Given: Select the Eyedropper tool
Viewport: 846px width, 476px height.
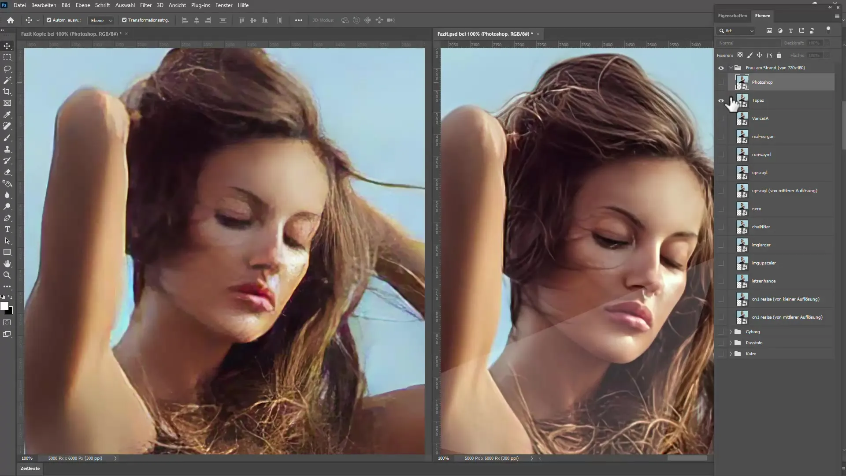Looking at the screenshot, I should click(x=7, y=115).
